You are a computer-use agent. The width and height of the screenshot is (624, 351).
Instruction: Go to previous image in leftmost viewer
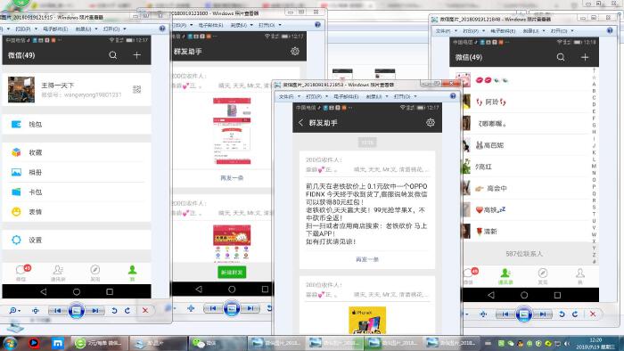click(x=57, y=310)
